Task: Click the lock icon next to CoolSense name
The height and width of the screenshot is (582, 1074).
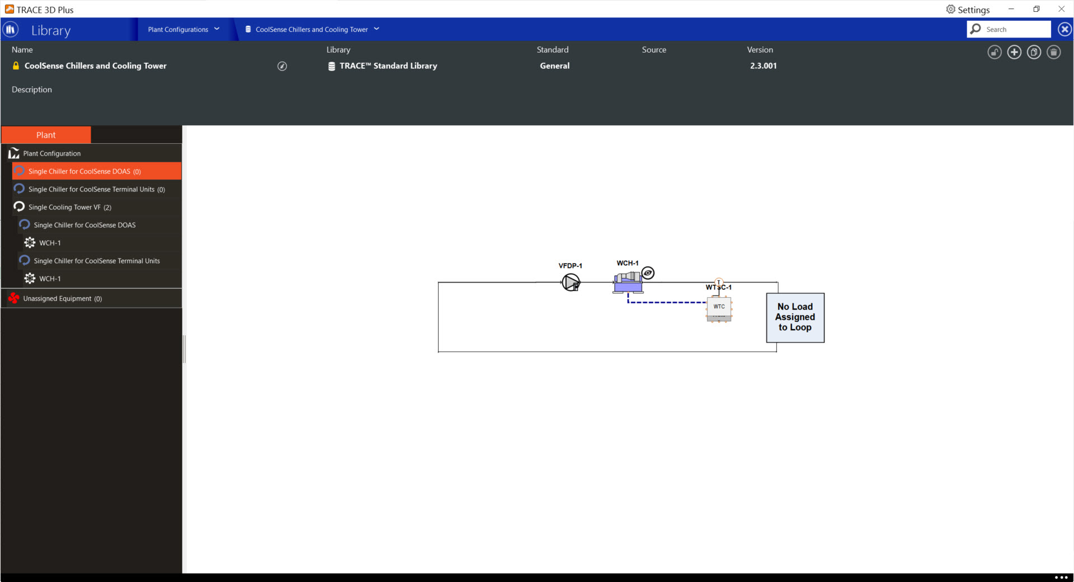Action: 16,65
